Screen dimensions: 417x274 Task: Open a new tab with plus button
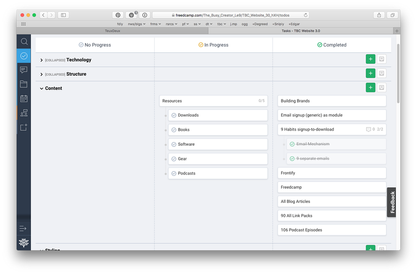coord(397,31)
